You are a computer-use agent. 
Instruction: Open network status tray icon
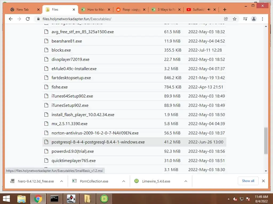click(242, 199)
